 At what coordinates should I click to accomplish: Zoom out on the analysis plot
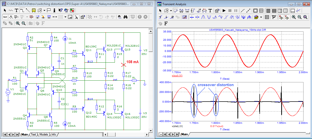coord(299,17)
